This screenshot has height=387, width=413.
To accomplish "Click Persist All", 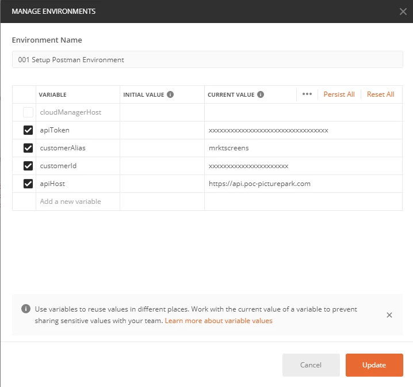I will pos(339,94).
